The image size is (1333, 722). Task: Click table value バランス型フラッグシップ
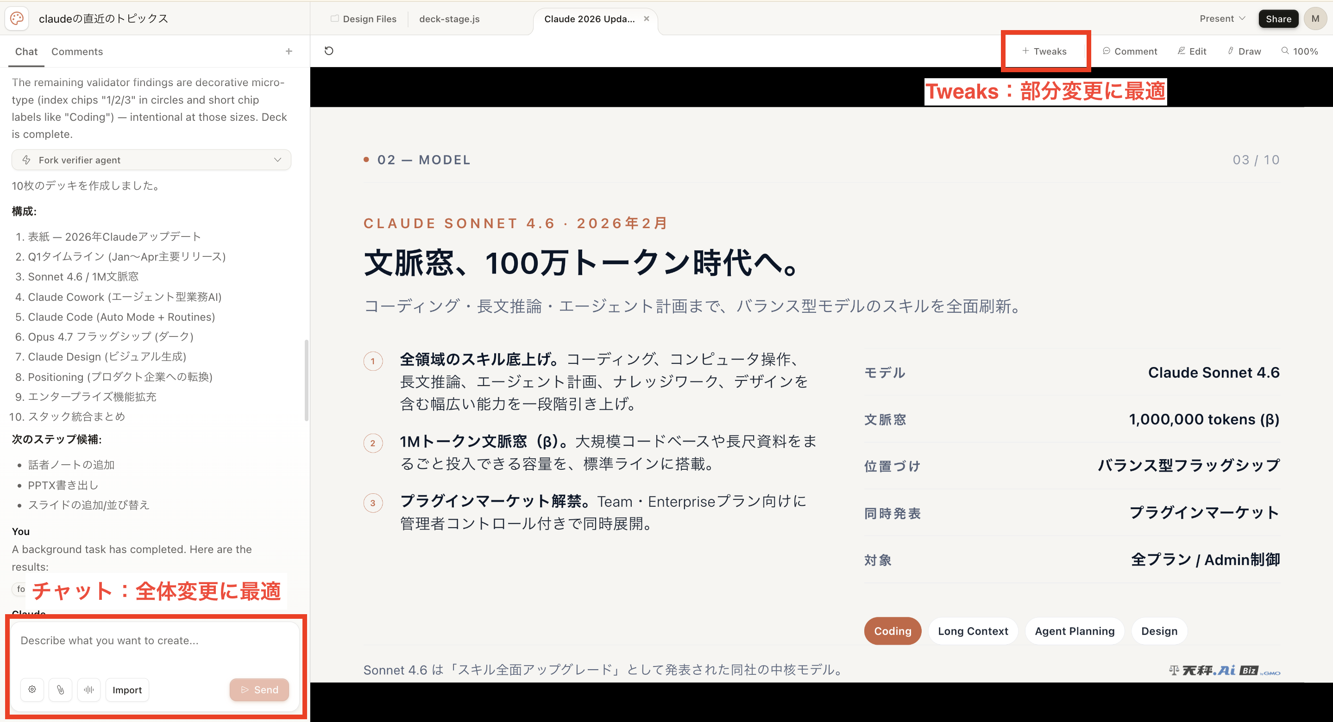pyautogui.click(x=1189, y=466)
